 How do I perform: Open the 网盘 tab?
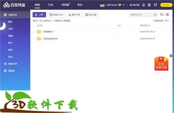[37, 5]
